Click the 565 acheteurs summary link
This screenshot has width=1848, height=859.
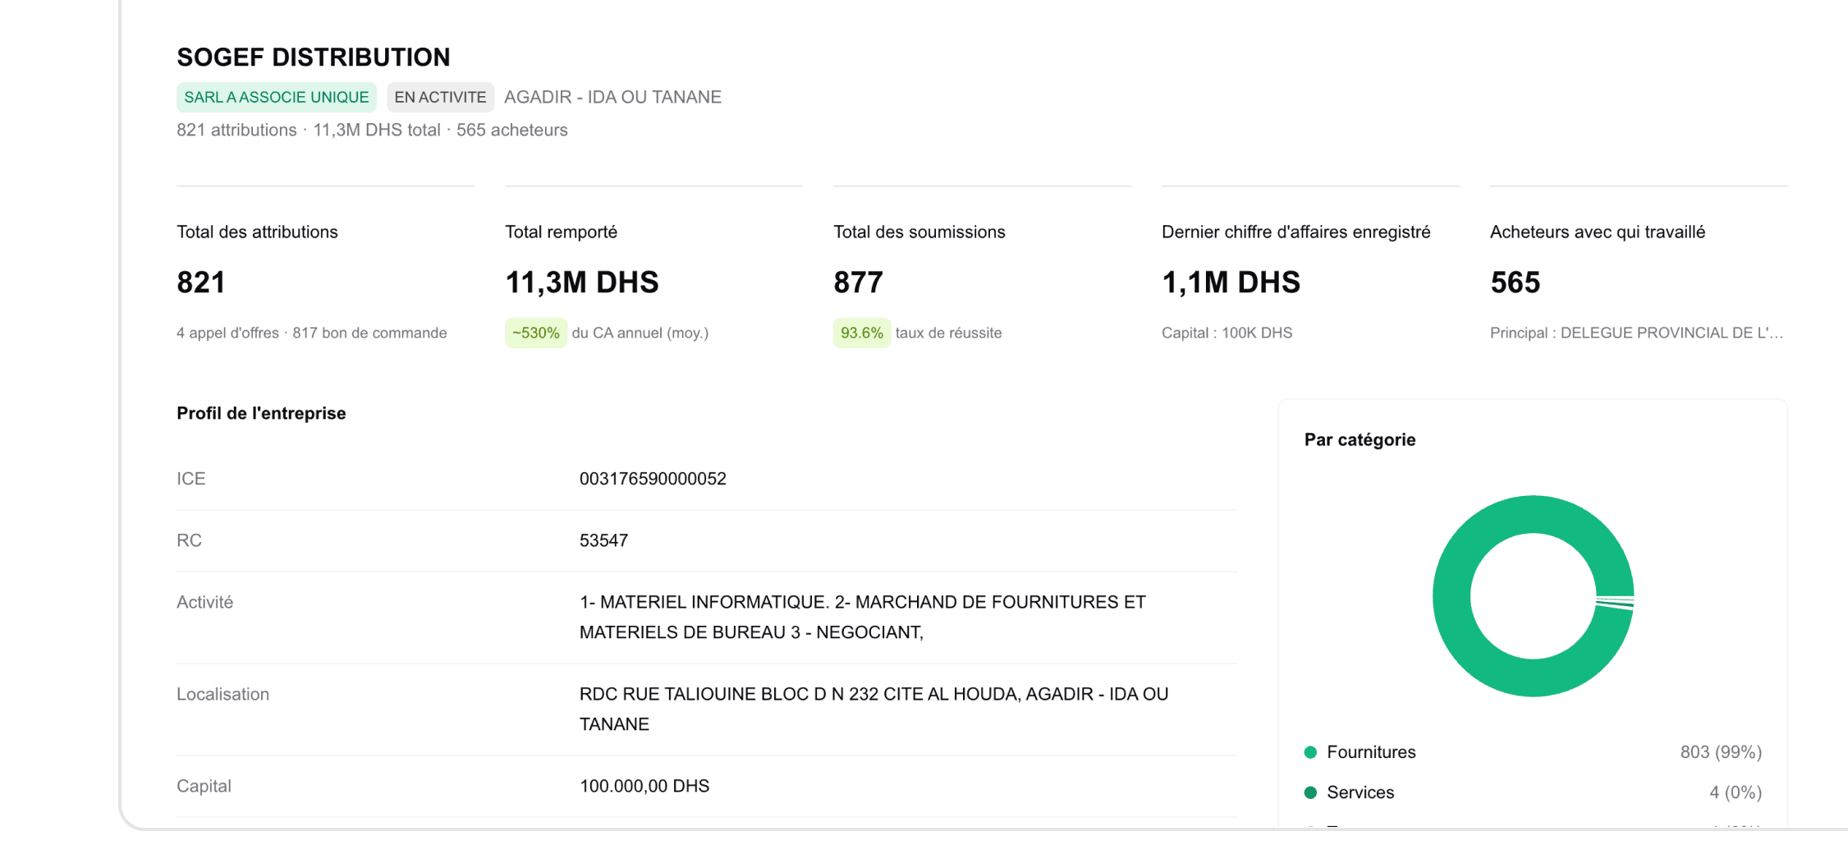tap(512, 129)
